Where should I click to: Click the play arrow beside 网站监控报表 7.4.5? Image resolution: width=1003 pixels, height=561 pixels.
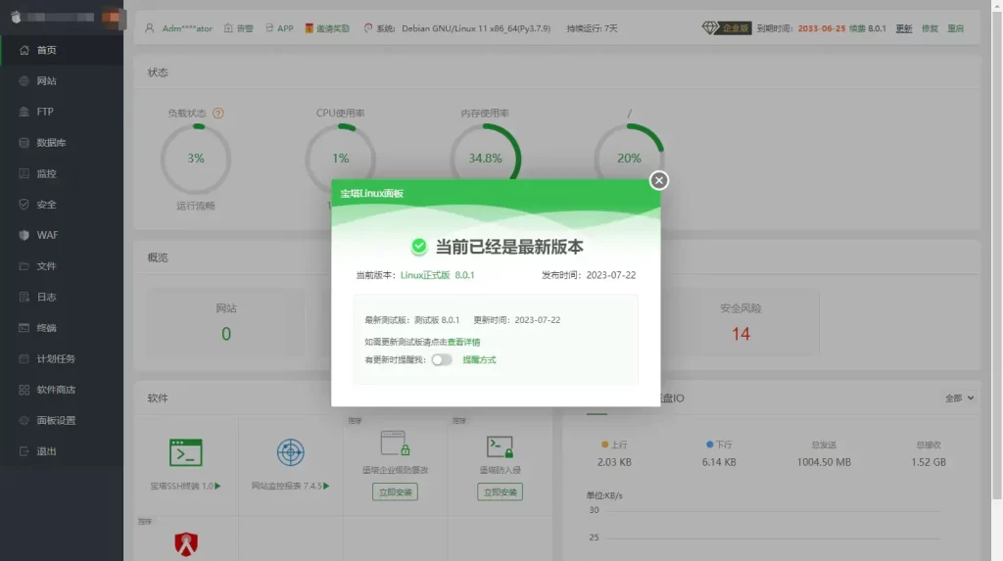[326, 487]
